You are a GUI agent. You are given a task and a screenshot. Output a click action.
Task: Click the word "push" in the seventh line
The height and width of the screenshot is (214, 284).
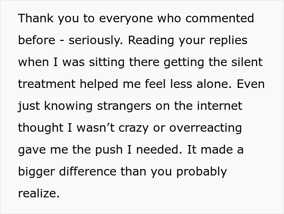(x=109, y=150)
